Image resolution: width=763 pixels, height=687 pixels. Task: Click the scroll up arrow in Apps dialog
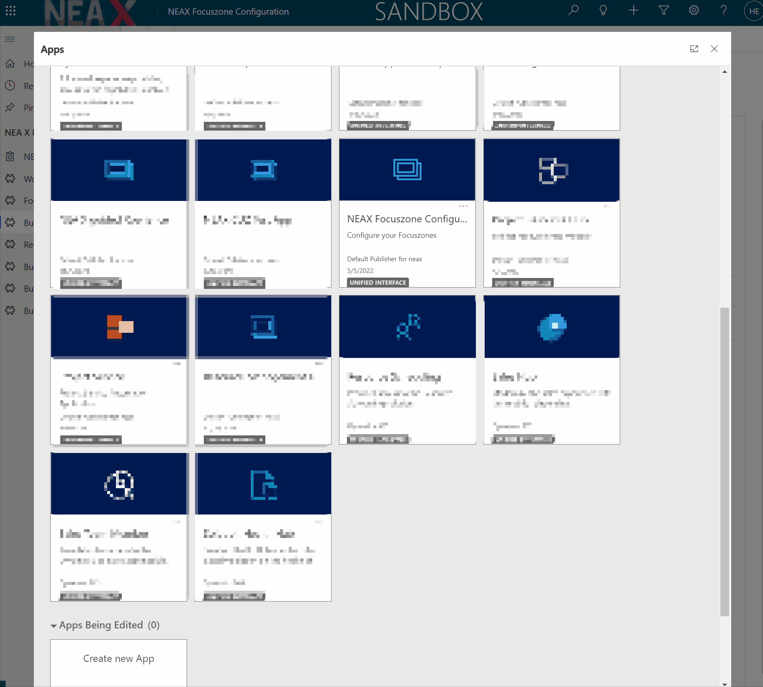(x=724, y=72)
